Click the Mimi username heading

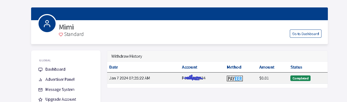pyautogui.click(x=66, y=27)
